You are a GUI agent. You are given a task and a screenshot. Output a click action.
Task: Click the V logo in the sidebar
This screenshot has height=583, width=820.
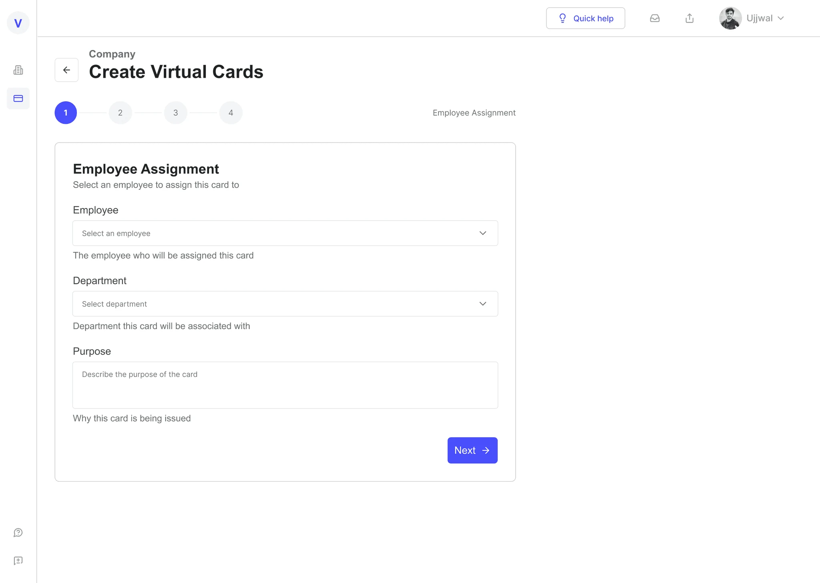pos(18,23)
